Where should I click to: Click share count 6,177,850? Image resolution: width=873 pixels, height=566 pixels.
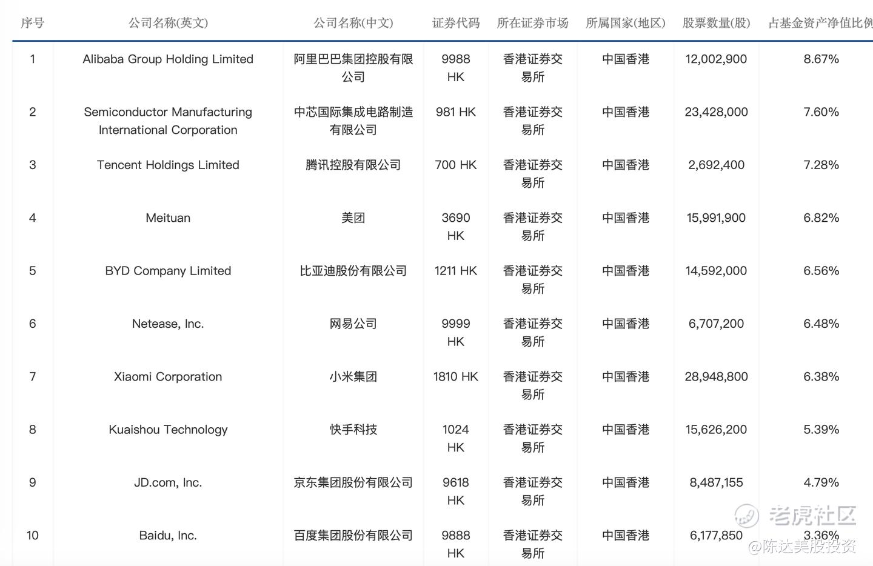[x=717, y=535]
